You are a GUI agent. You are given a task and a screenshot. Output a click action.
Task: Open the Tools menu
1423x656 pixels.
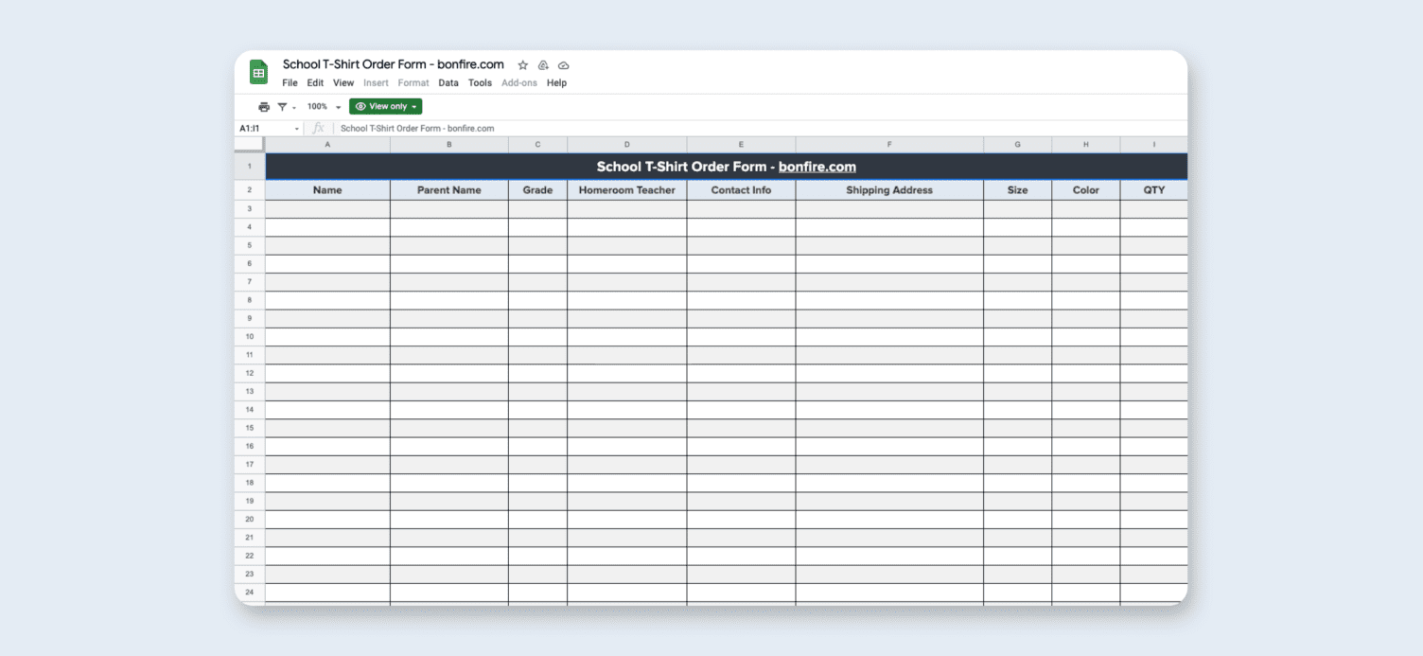(x=480, y=82)
